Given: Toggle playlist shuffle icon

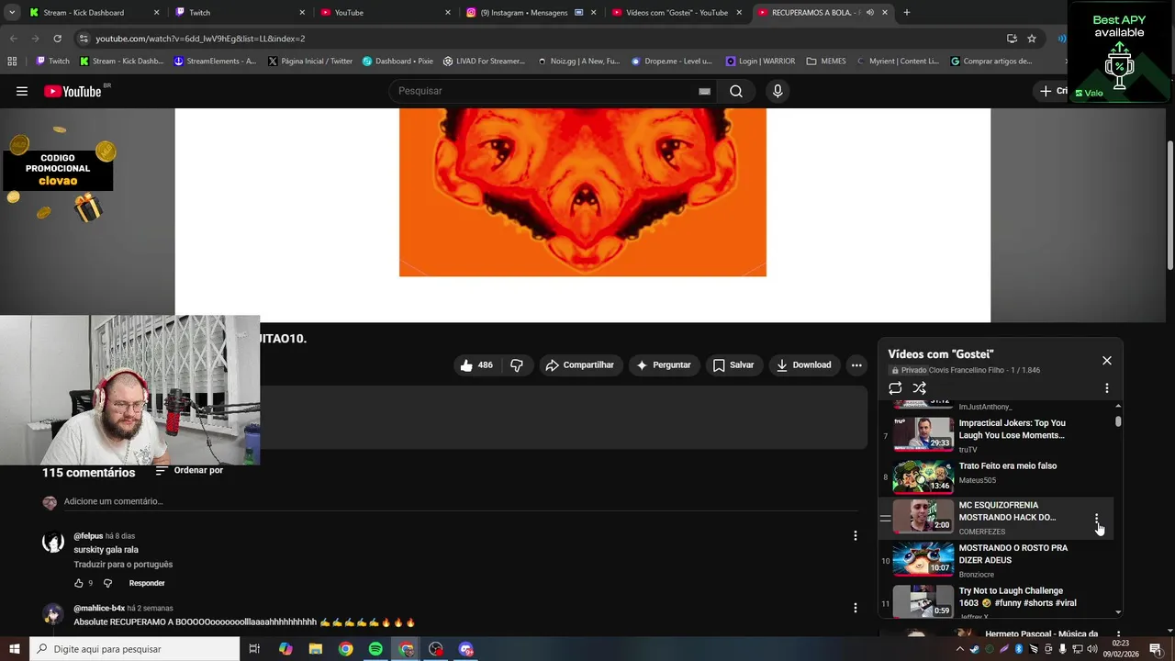Looking at the screenshot, I should 919,388.
